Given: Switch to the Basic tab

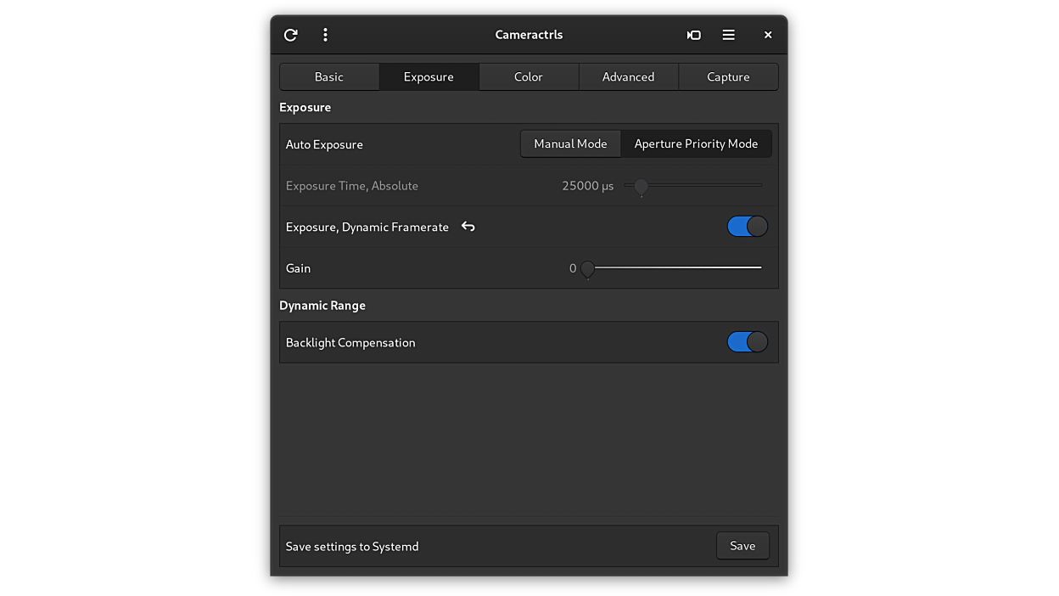Looking at the screenshot, I should click(328, 76).
